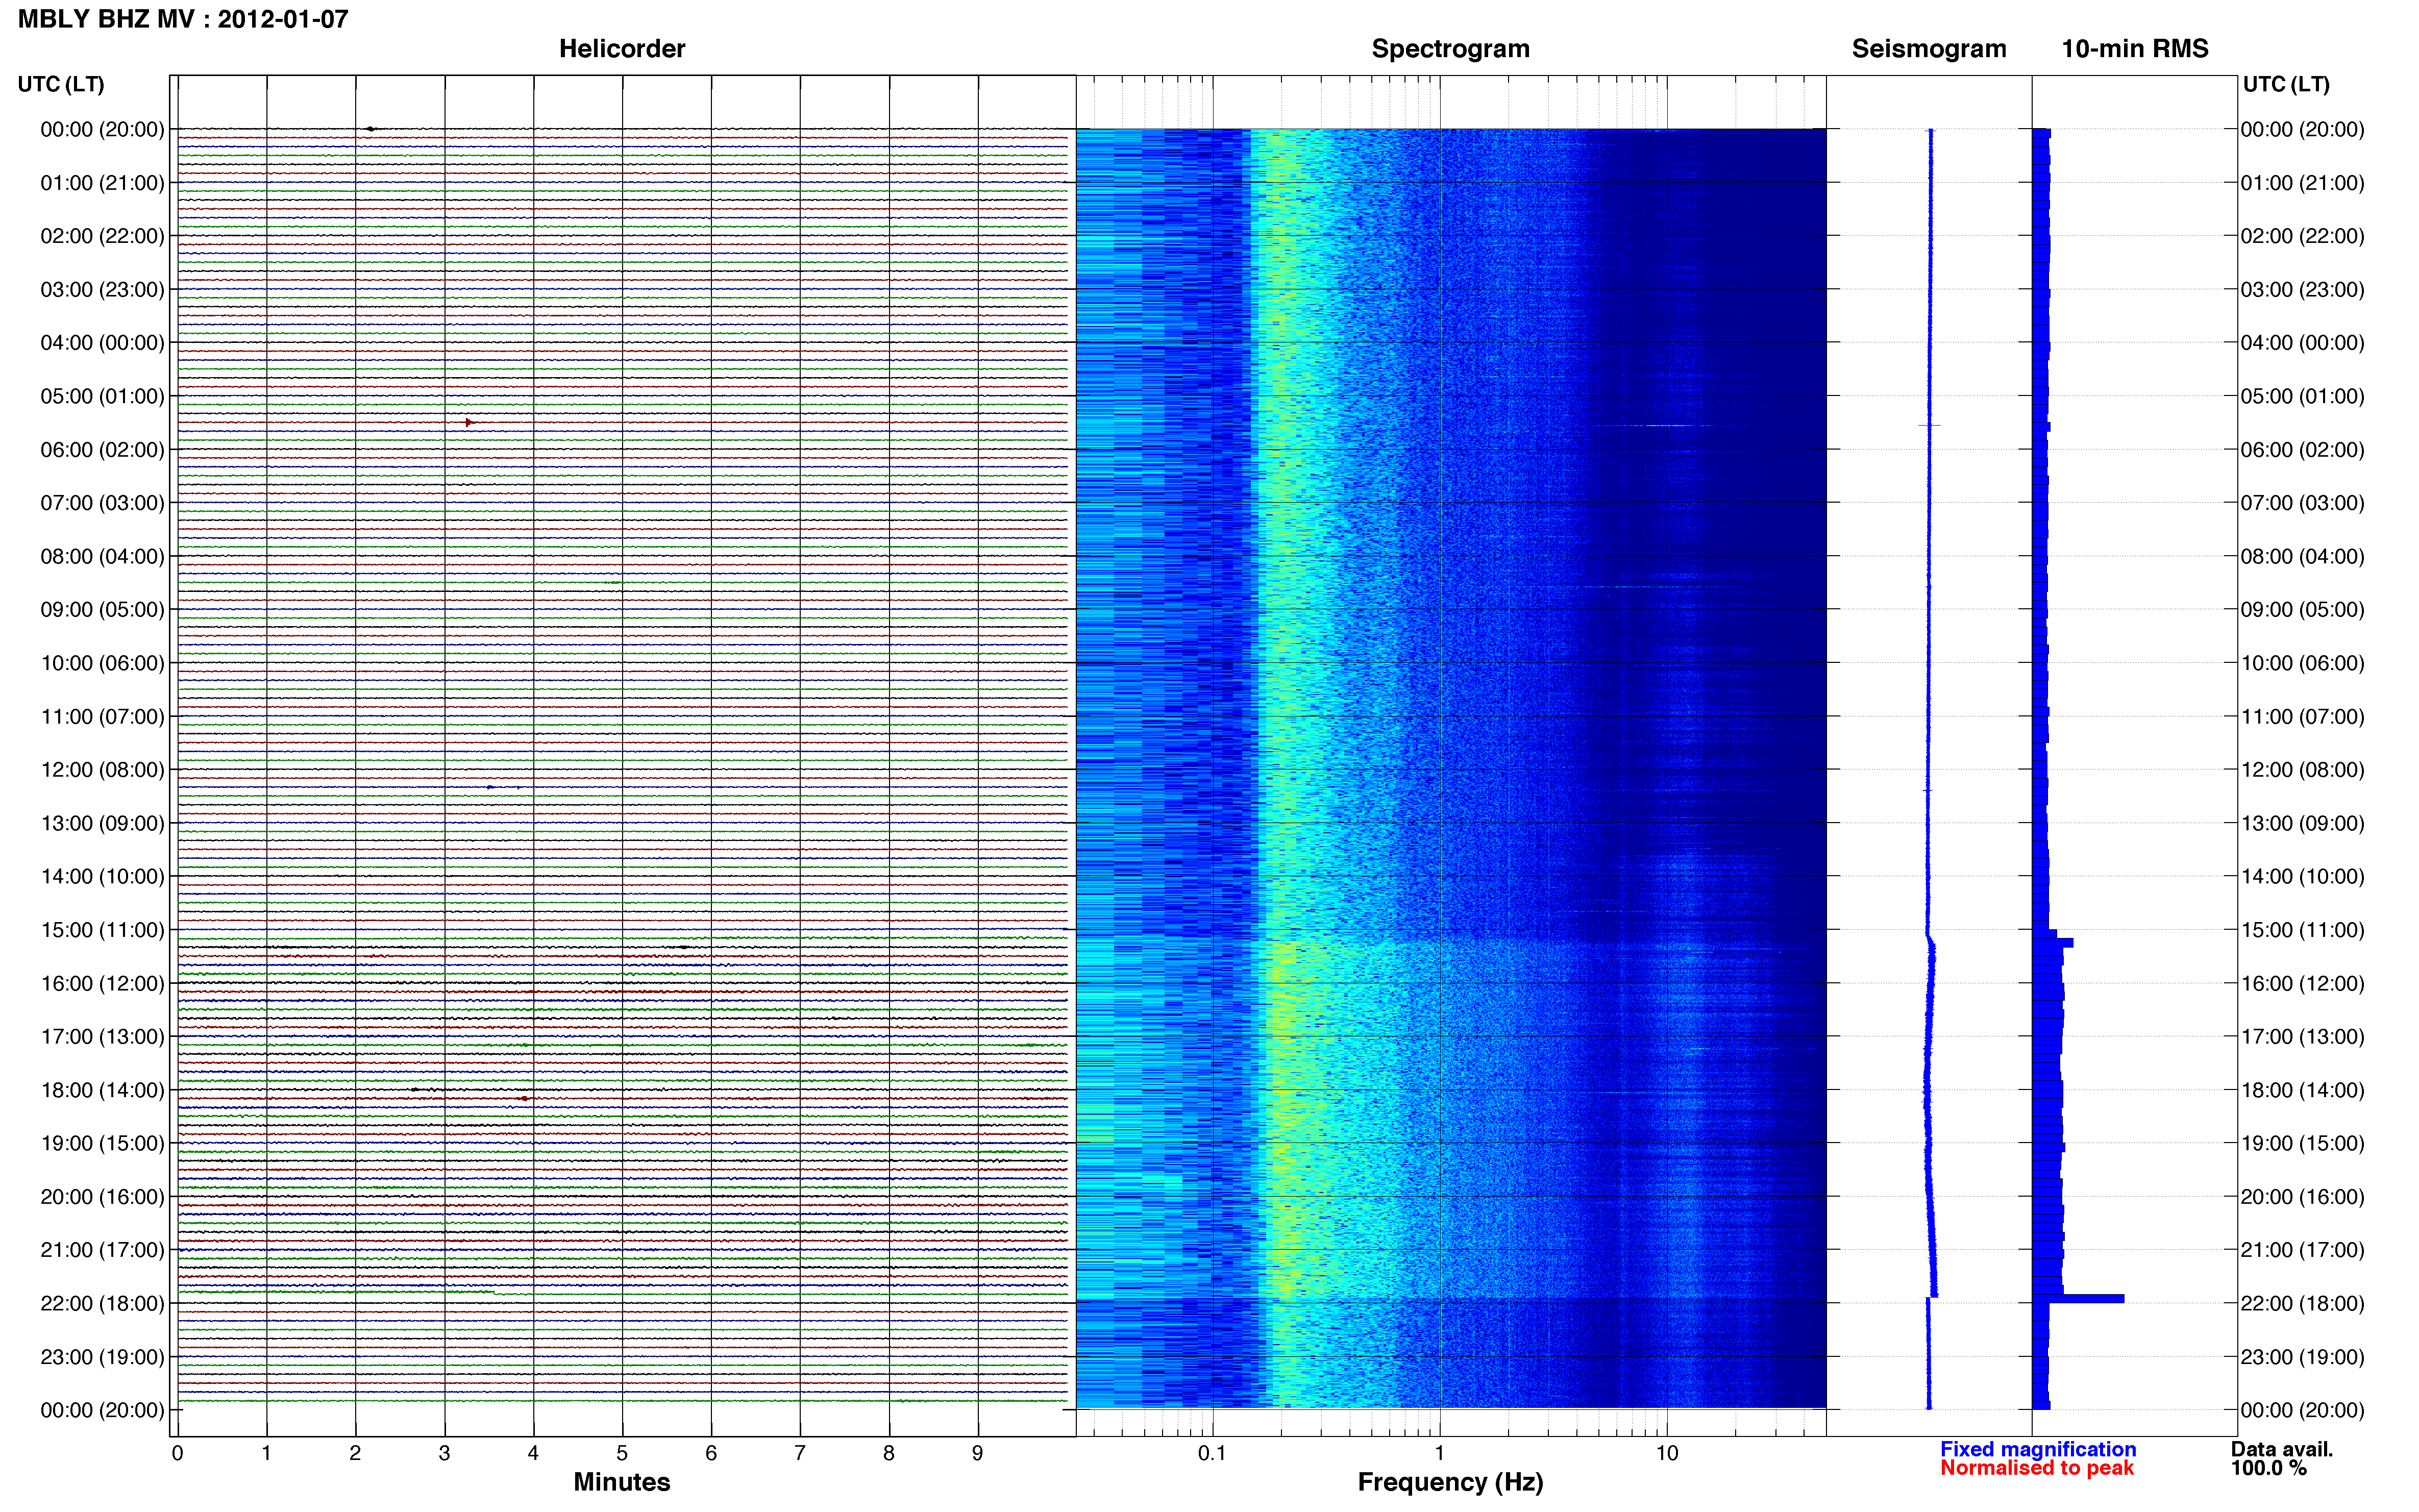This screenshot has width=2419, height=1512.
Task: Click the 05:00 (01:00) label beside the Helicorder
Action: pyautogui.click(x=102, y=396)
